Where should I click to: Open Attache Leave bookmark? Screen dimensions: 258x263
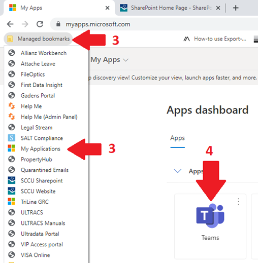click(46, 64)
